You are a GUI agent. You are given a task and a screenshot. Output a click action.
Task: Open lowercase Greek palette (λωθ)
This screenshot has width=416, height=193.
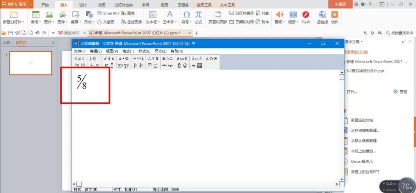click(197, 58)
